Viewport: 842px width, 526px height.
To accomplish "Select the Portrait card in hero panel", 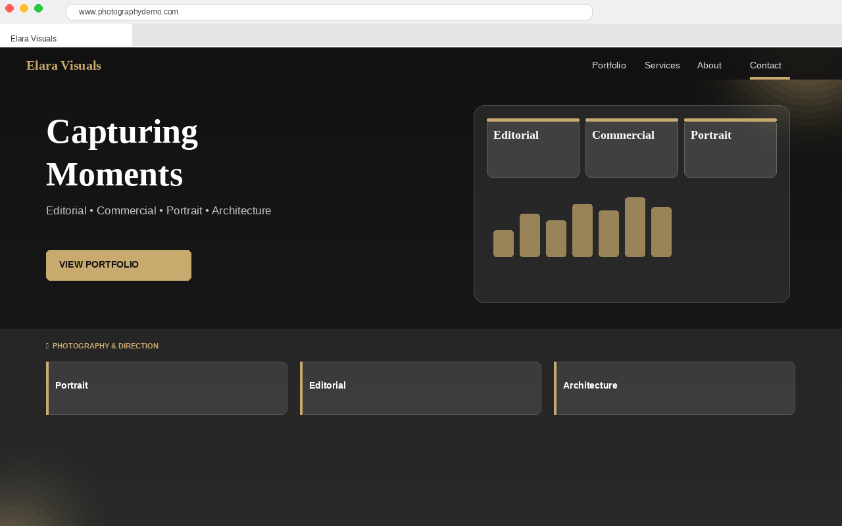I will click(x=730, y=148).
